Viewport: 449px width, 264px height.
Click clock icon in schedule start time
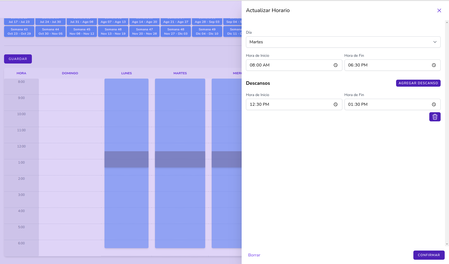click(x=335, y=65)
